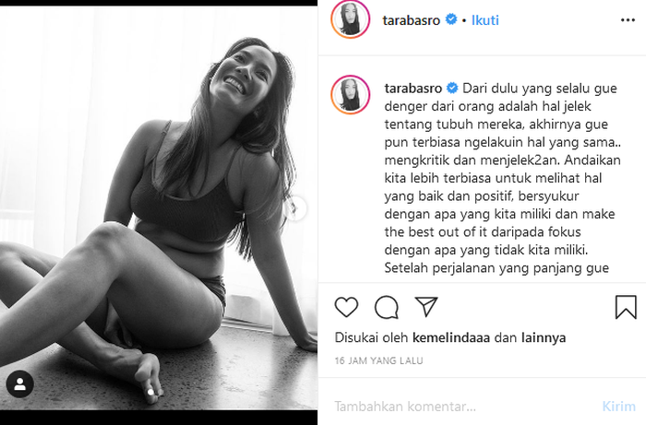The image size is (646, 425).
Task: Click verified badge next to header username
Action: (451, 19)
